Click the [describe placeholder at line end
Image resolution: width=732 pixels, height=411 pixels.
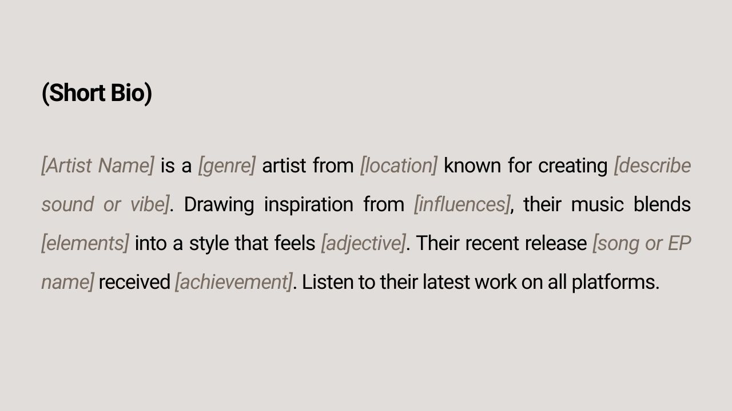coord(652,166)
